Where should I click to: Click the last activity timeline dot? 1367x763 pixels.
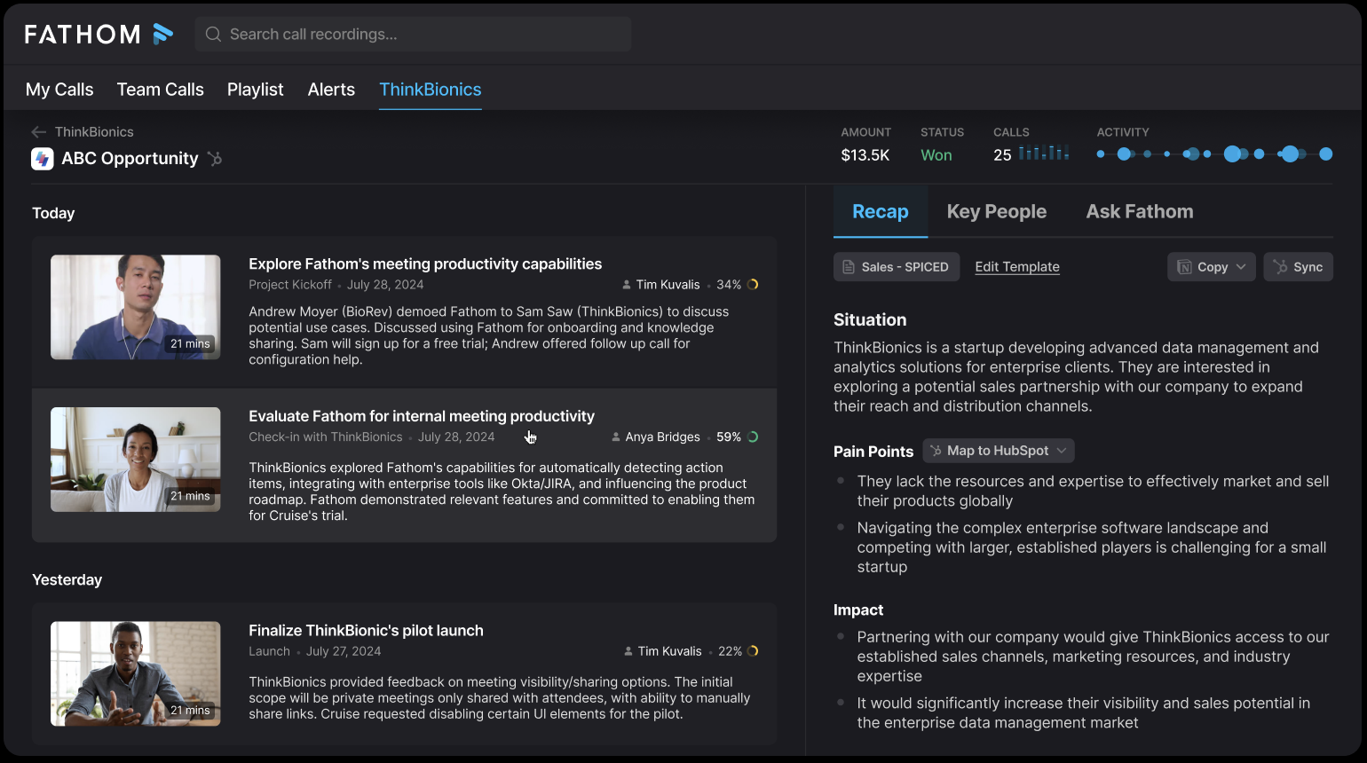pyautogui.click(x=1326, y=154)
